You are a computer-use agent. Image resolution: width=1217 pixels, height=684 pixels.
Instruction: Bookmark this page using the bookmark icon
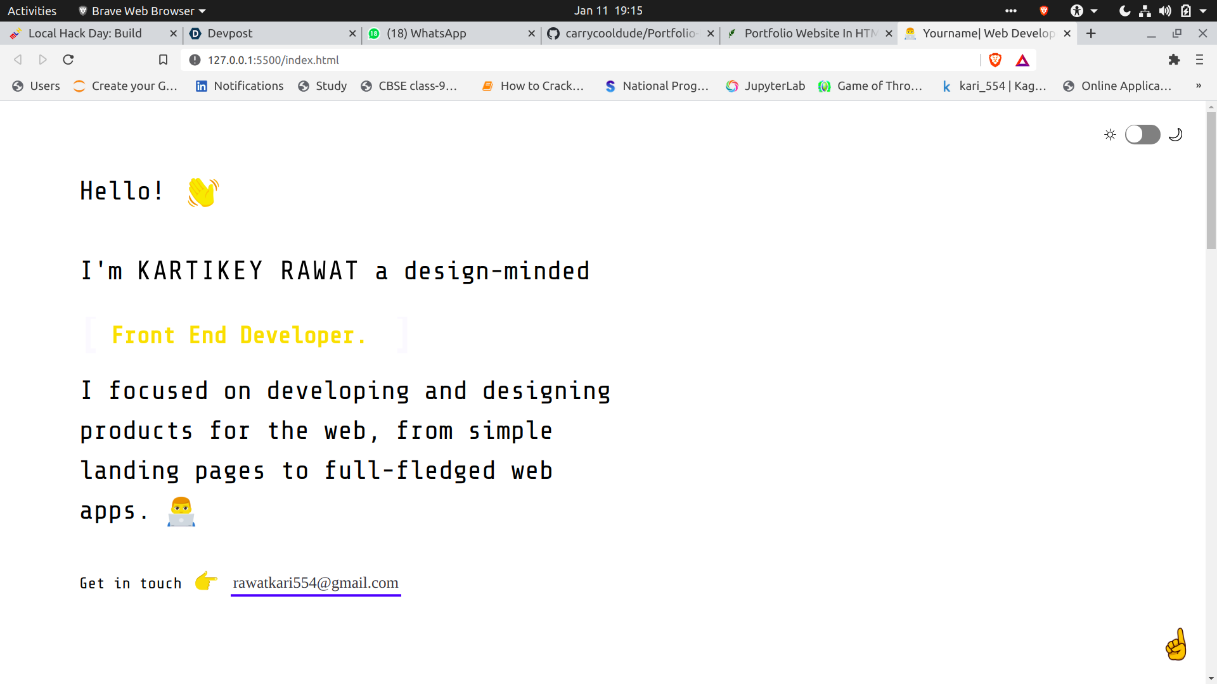point(163,60)
